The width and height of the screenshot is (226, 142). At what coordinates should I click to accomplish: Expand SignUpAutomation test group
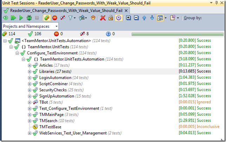[29, 96]
